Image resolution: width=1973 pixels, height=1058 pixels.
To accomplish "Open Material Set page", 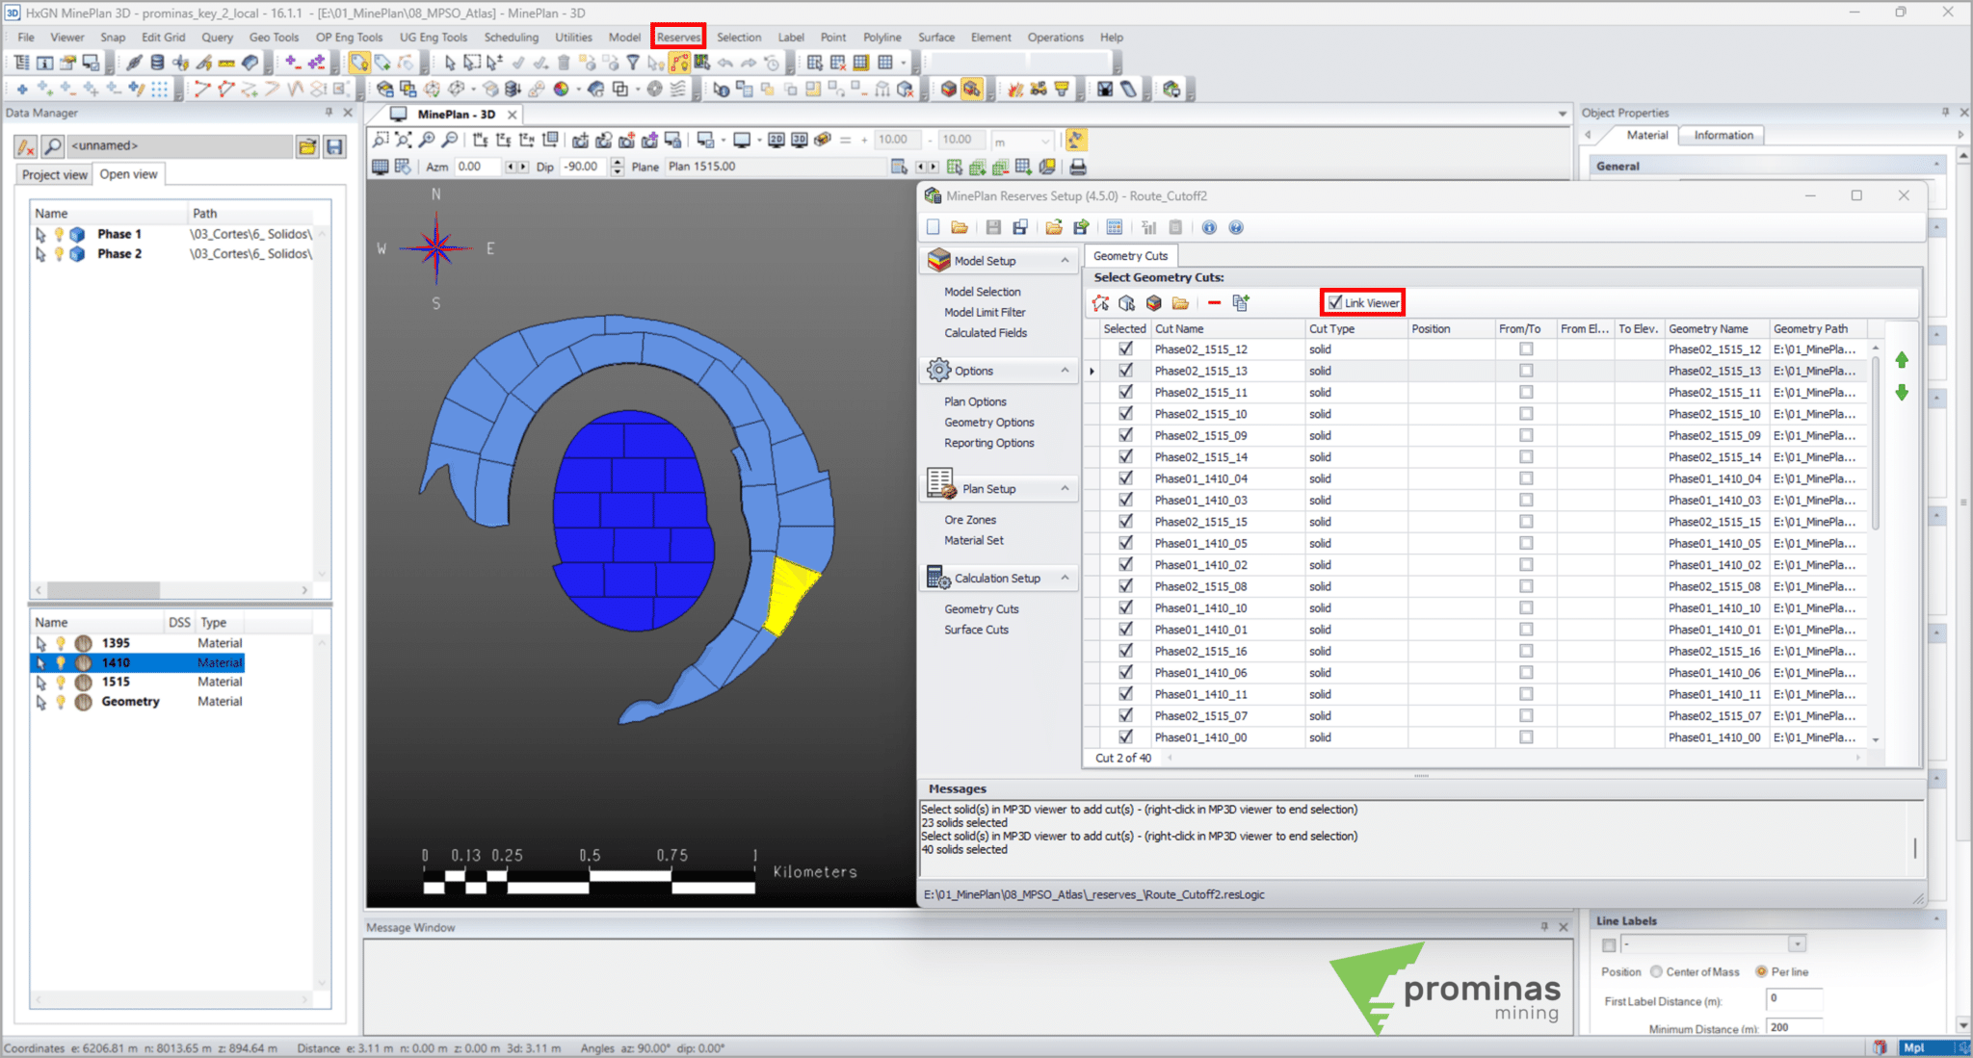I will (x=973, y=541).
